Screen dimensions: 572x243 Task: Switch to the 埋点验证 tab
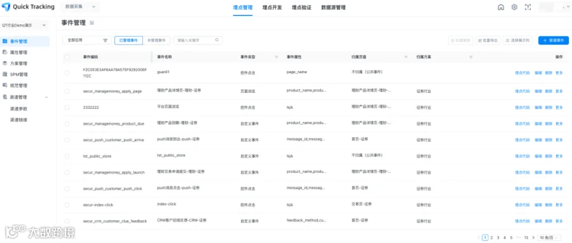pyautogui.click(x=302, y=8)
